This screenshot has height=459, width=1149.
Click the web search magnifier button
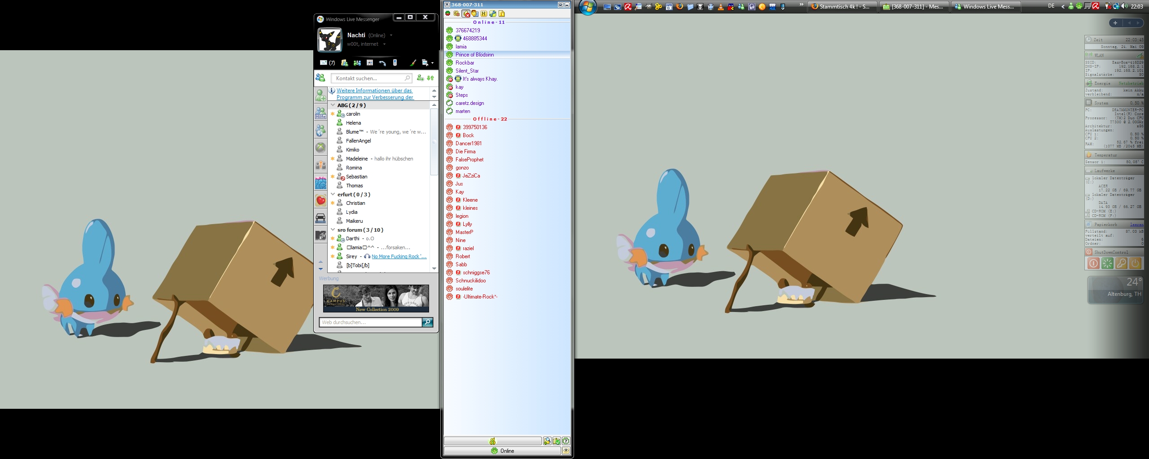[x=427, y=322]
